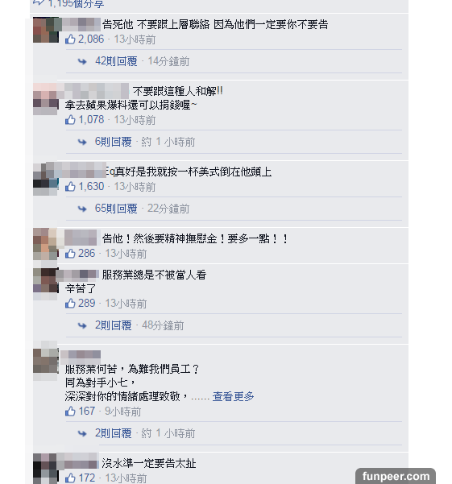Image resolution: width=452 pixels, height=484 pixels.
Task: Click the 9小時前 timestamp
Action: pos(123,412)
